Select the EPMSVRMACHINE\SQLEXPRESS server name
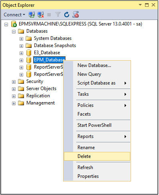 [80, 24]
